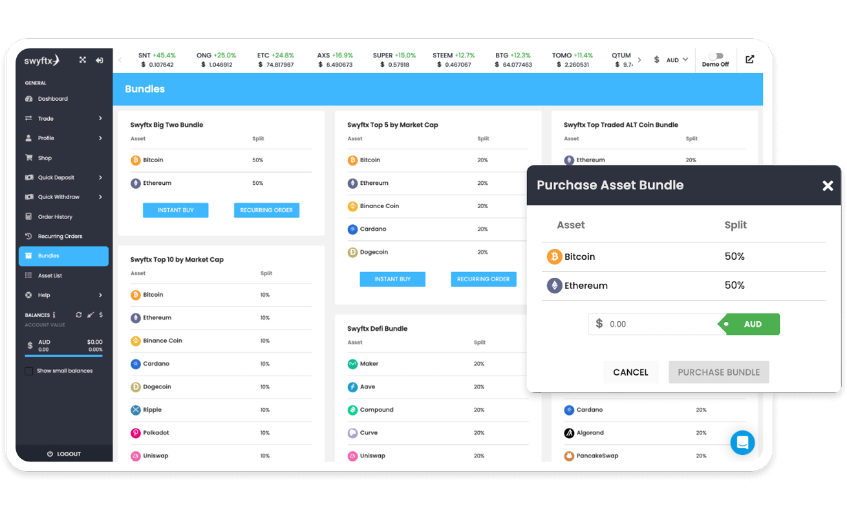847x517 pixels.
Task: Click the open-in-new-window icon
Action: [750, 59]
